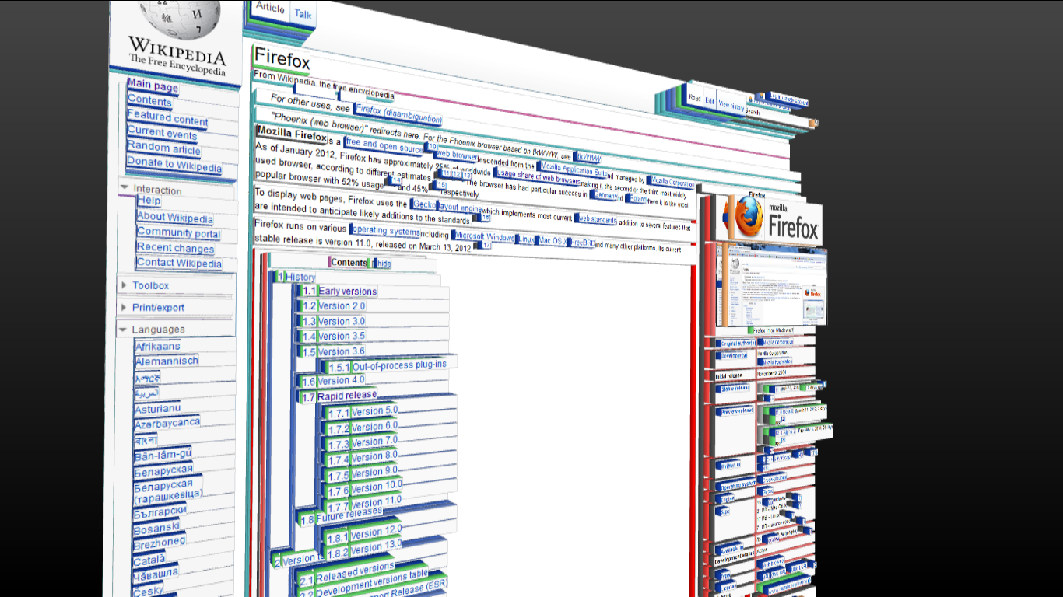
Task: Toggle the Contents box with the hide link
Action: 384,264
